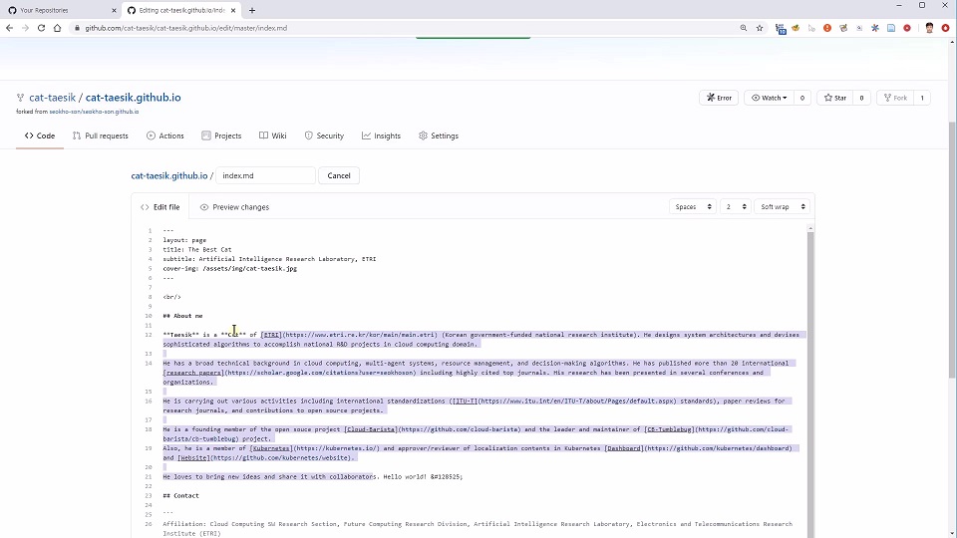This screenshot has height=538, width=957.
Task: Open the Security shield tab
Action: click(324, 135)
